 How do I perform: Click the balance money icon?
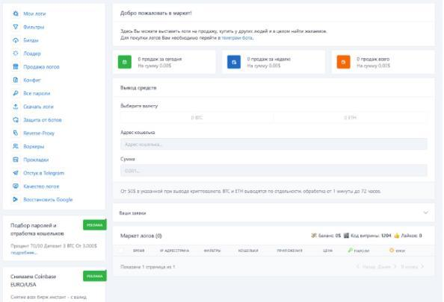pyautogui.click(x=314, y=236)
